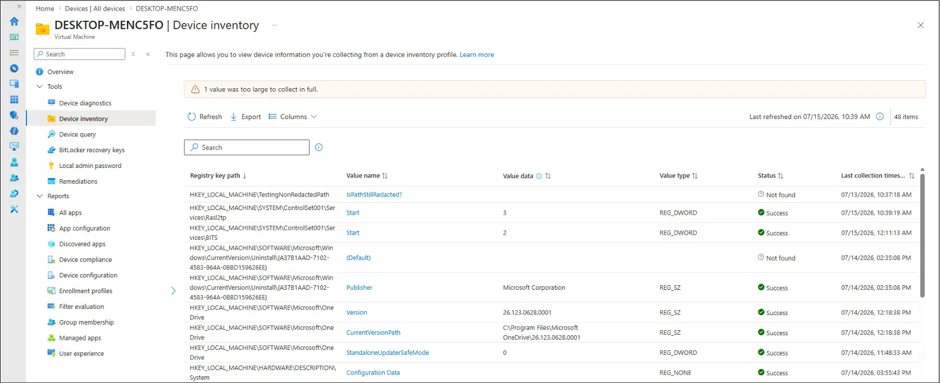This screenshot has height=383, width=940.
Task: Sort by Status column
Action: pyautogui.click(x=770, y=176)
